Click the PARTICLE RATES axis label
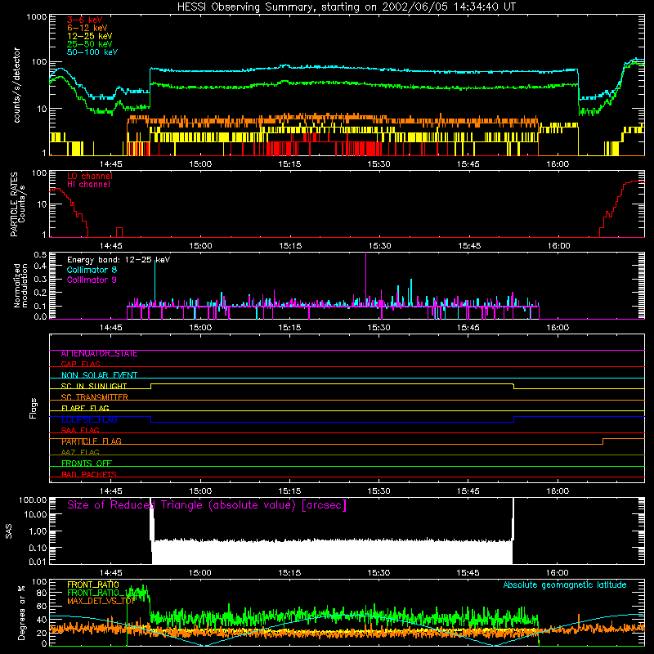The image size is (654, 654). [x=14, y=204]
